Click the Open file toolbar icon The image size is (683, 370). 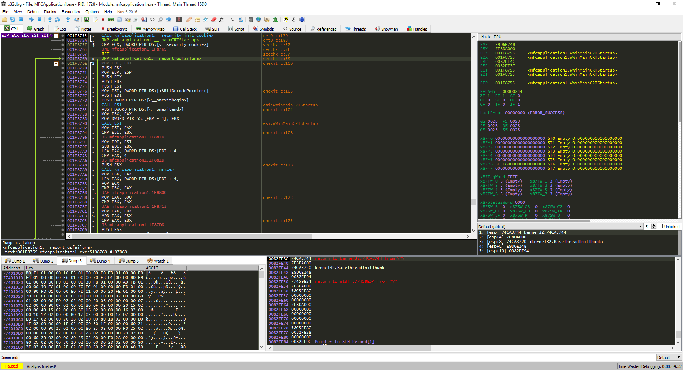5,20
